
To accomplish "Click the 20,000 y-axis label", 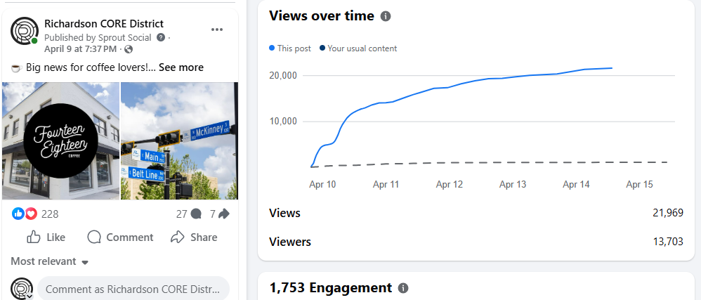I will pyautogui.click(x=283, y=76).
